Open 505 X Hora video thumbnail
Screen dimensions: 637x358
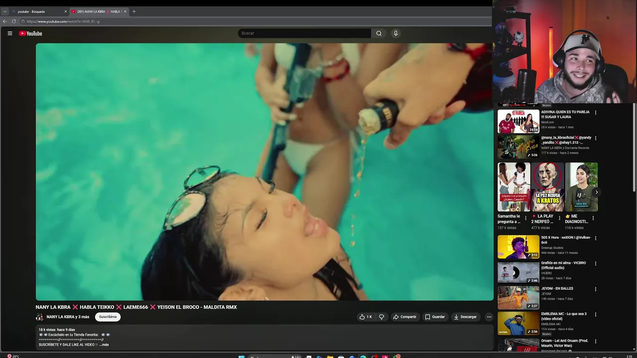(518, 247)
